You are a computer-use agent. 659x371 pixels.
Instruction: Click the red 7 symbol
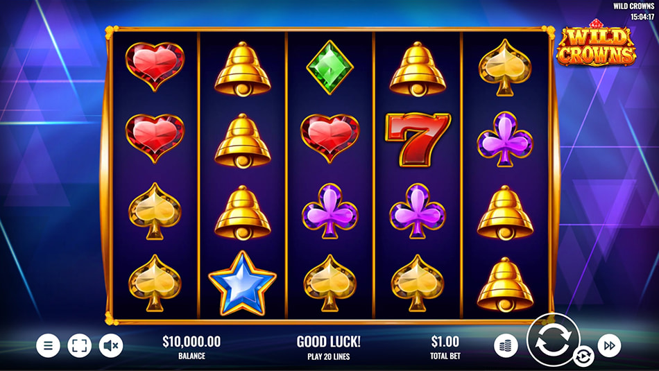(418, 139)
